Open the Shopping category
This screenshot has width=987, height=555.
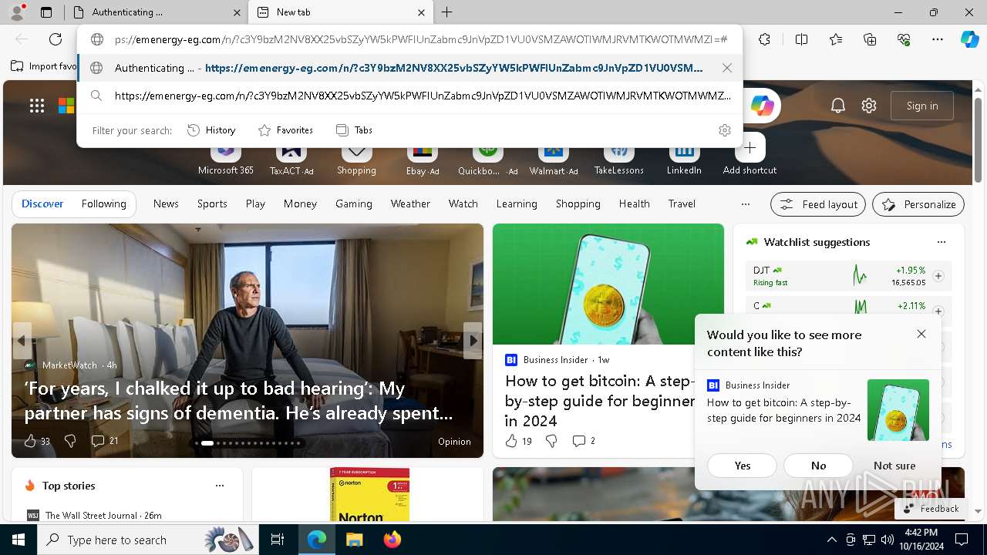coord(578,203)
